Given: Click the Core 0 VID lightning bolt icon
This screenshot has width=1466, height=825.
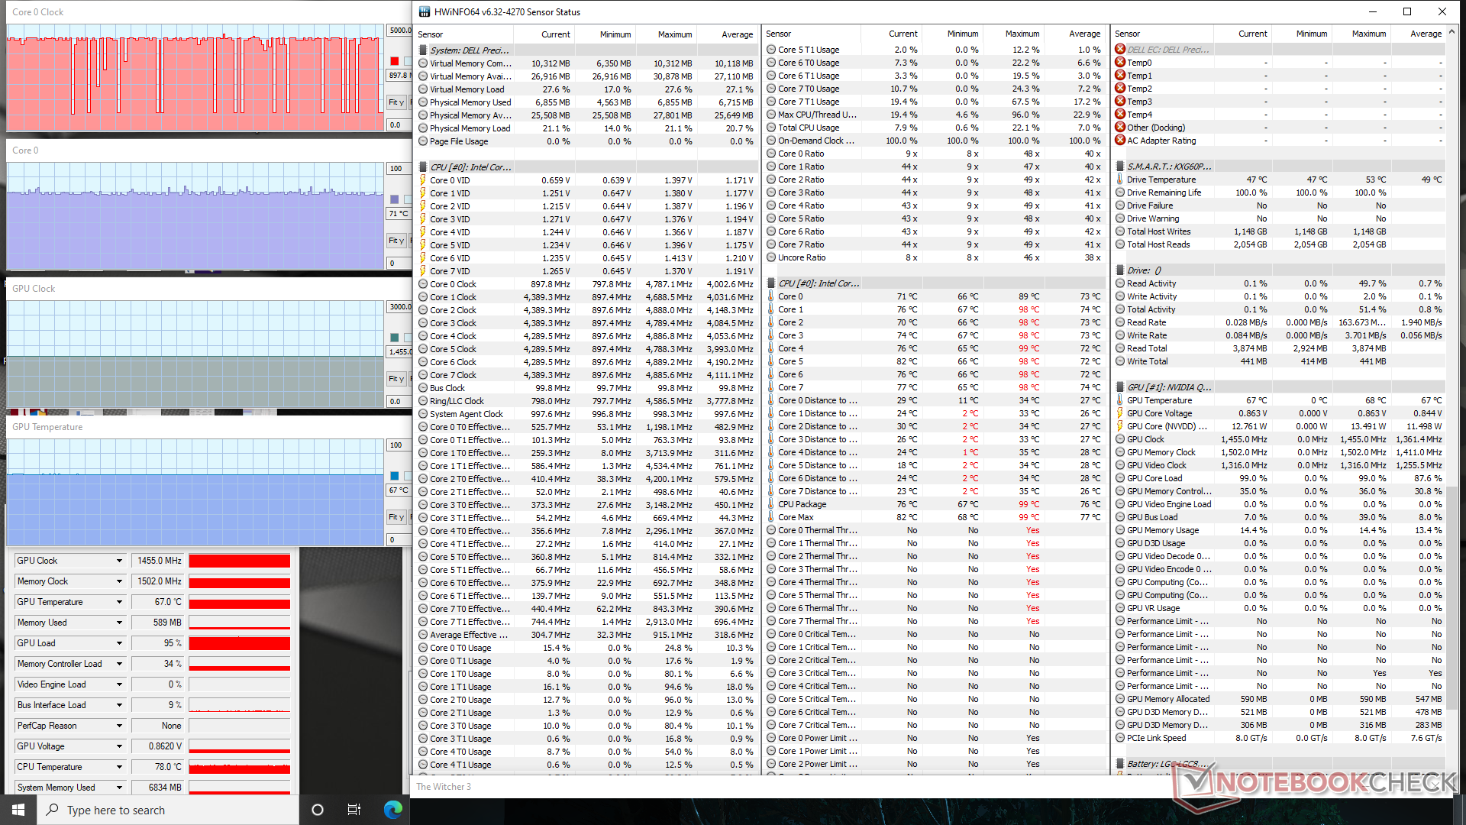Looking at the screenshot, I should coord(423,180).
